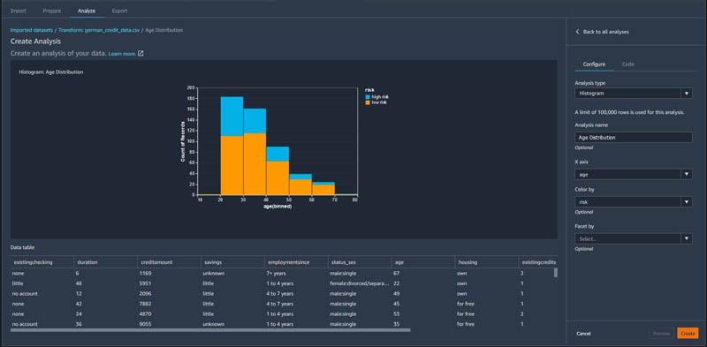The width and height of the screenshot is (707, 347).
Task: Click the orange low risk legend swatch
Action: click(x=368, y=102)
